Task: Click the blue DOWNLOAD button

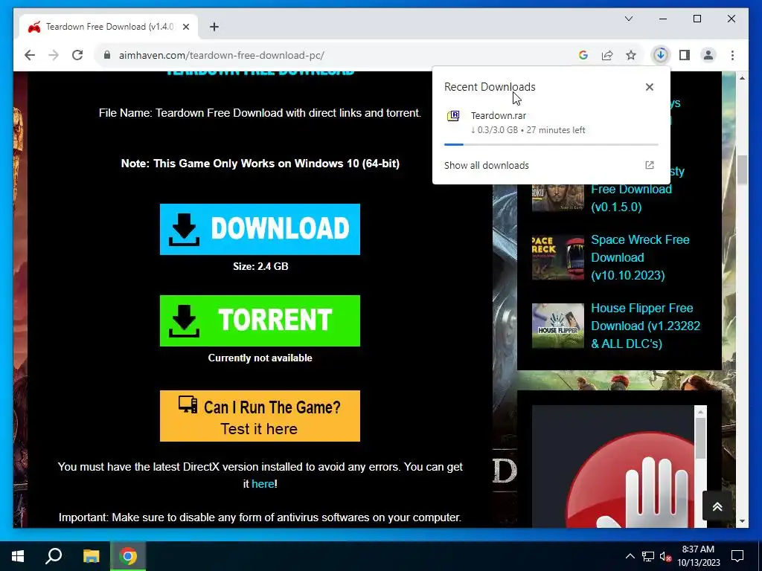Action: coord(260,229)
